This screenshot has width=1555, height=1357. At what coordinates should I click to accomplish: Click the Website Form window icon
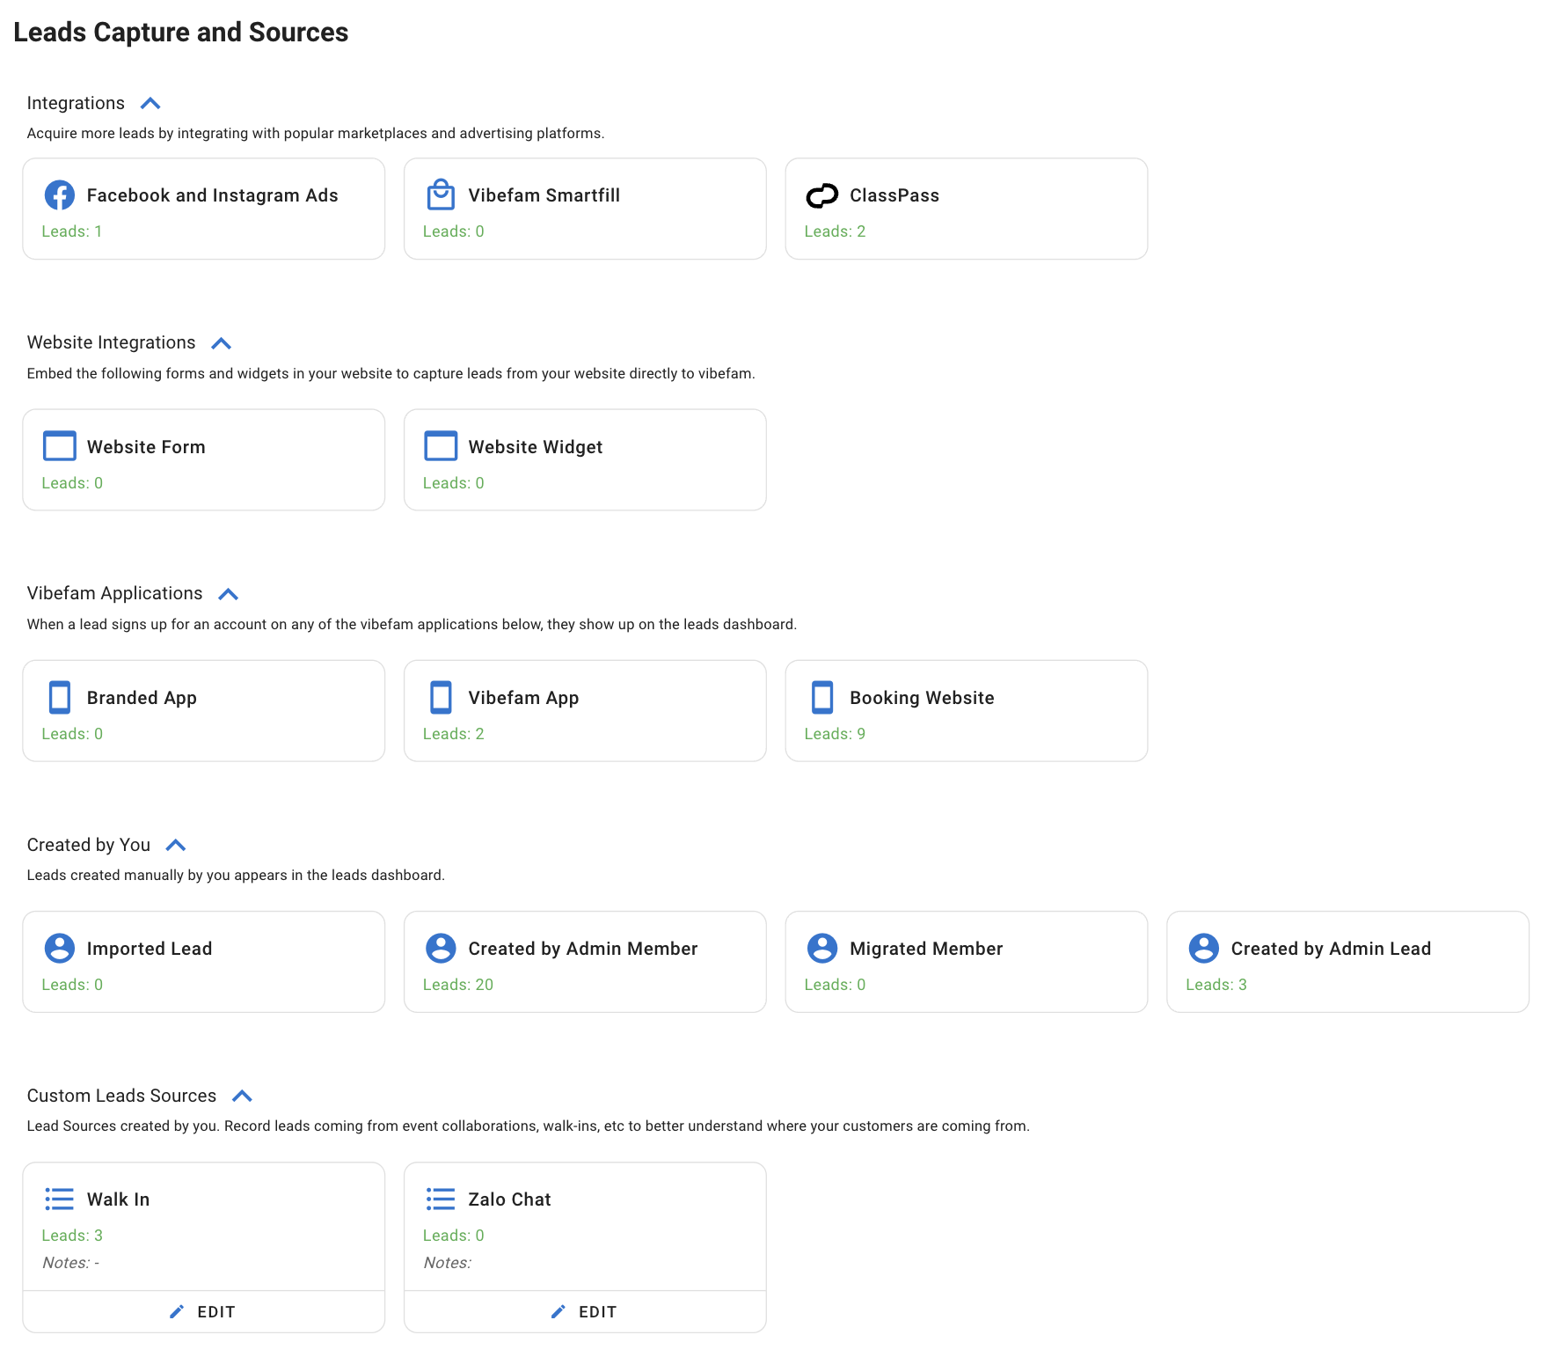59,446
